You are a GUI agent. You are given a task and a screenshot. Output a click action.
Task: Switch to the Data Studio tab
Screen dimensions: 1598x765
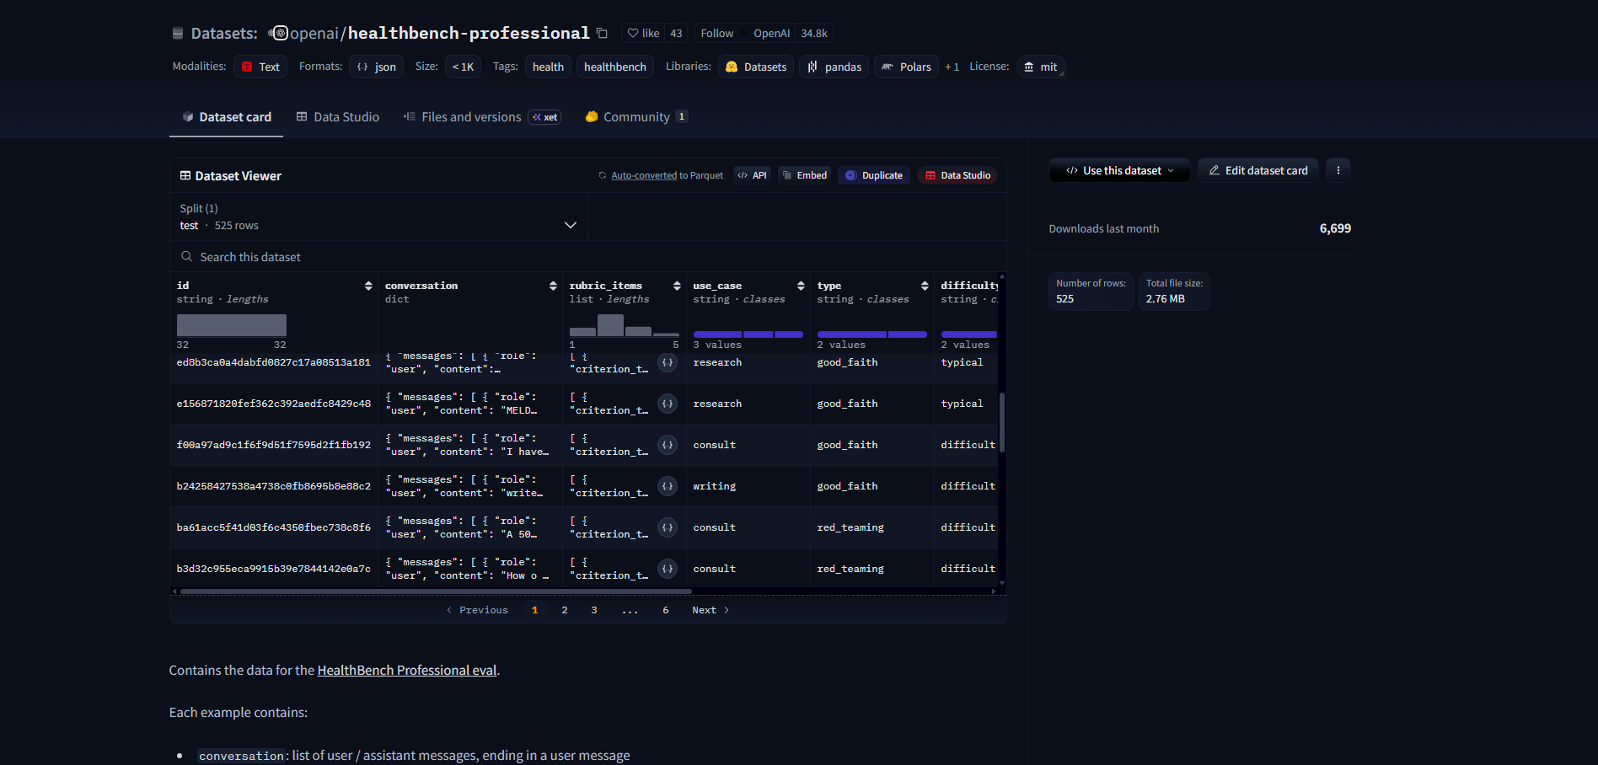(x=338, y=117)
